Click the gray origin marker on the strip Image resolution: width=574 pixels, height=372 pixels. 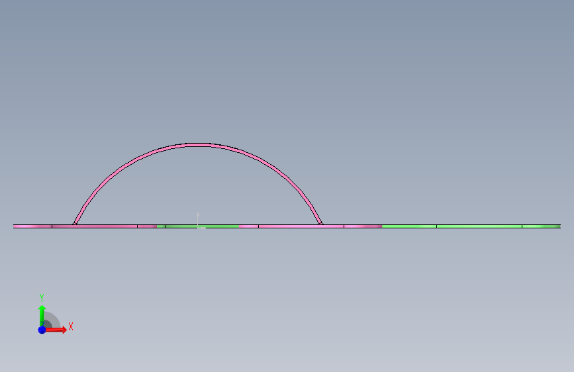(198, 220)
